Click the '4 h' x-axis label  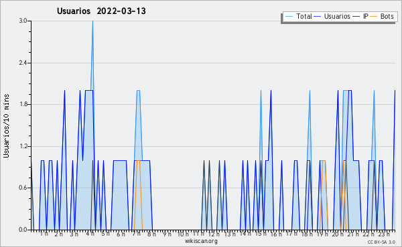(90, 234)
